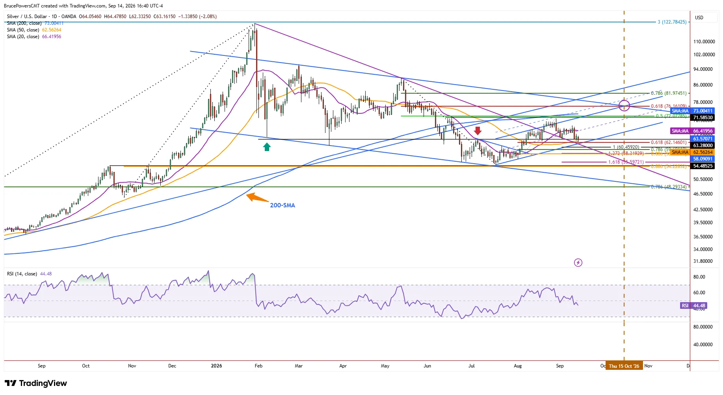723x395 pixels.
Task: Select the 0.618 (76.16109) Fibonacci label
Action: coord(669,106)
